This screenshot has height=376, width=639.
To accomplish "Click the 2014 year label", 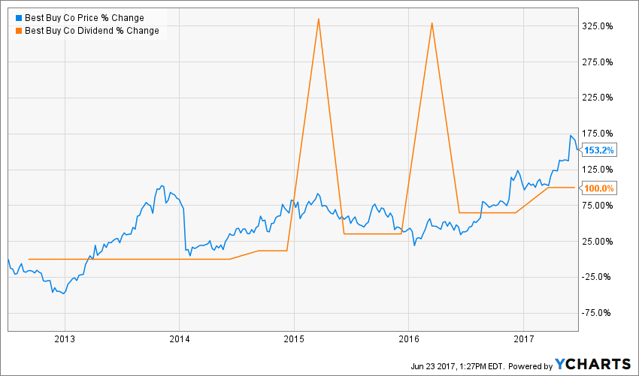I will coord(180,339).
